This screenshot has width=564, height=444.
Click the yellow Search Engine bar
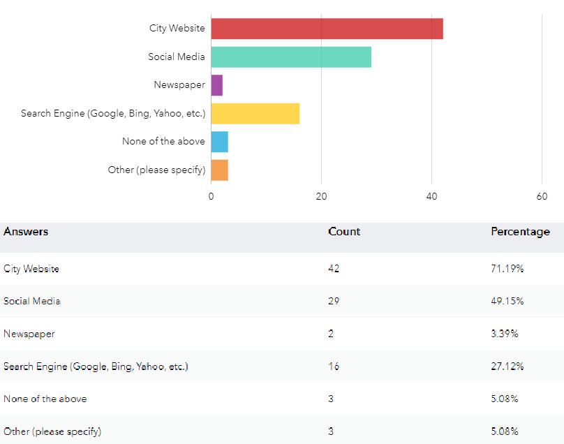255,113
